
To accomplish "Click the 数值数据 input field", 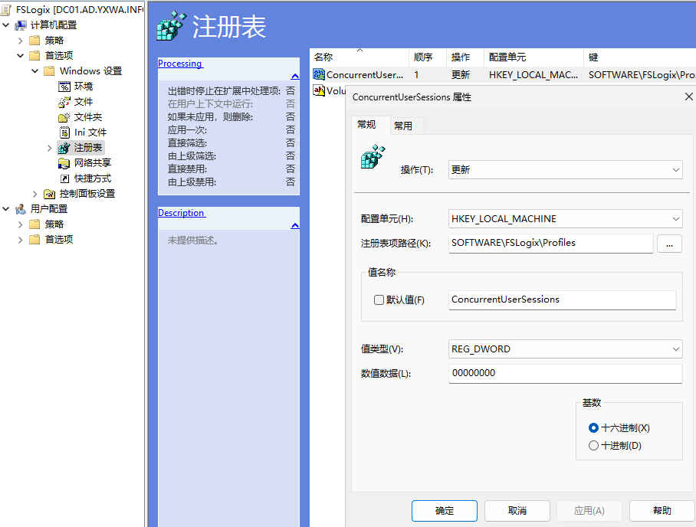I will point(565,373).
